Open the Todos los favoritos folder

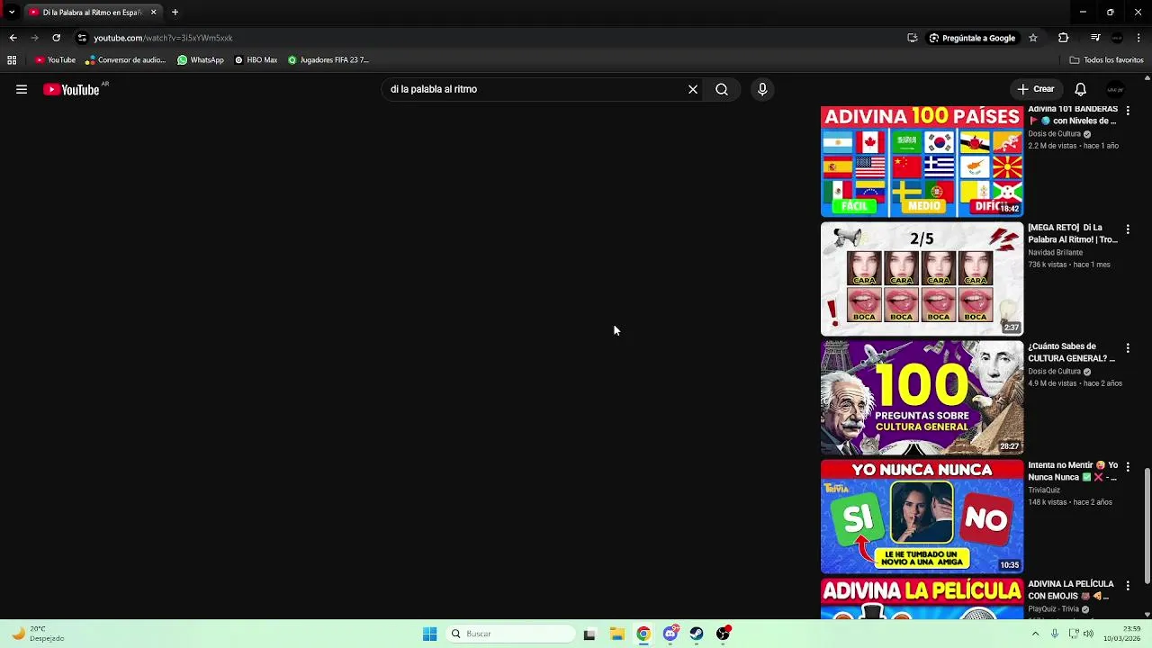point(1107,60)
